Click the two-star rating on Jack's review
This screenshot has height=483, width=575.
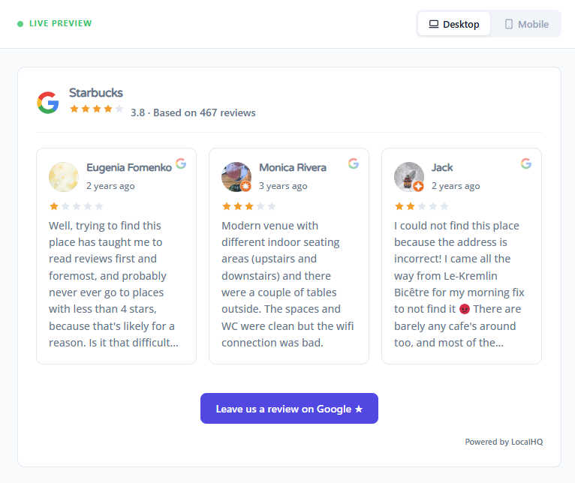click(422, 206)
